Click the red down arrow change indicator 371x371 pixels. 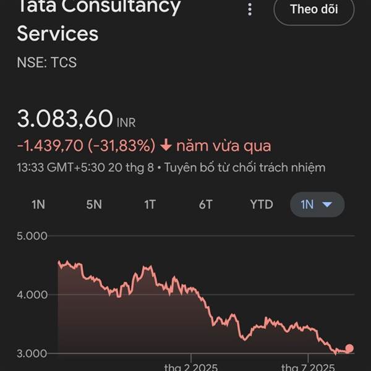(166, 145)
